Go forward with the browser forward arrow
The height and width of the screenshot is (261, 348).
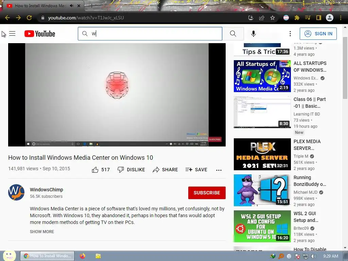point(18,18)
